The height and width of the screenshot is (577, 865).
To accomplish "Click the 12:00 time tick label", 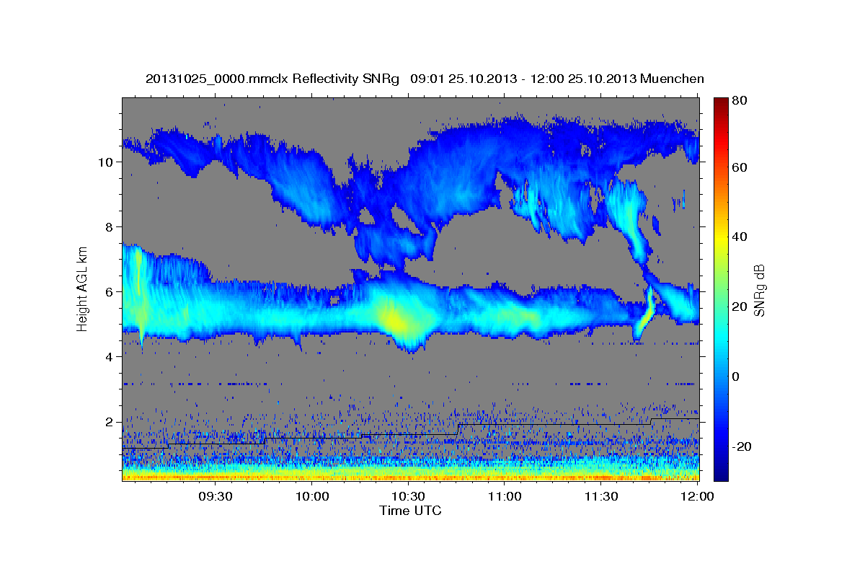I will point(697,496).
